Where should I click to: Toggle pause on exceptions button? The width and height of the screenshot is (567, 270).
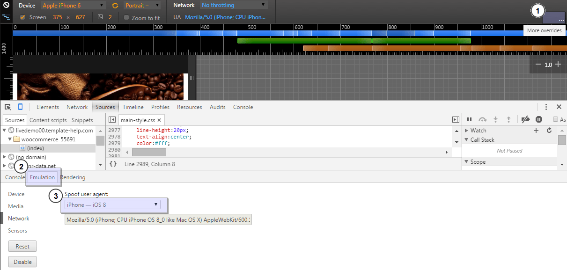click(539, 120)
